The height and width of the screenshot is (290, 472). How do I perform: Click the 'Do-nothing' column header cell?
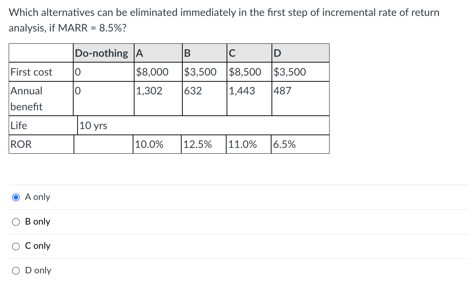point(102,53)
